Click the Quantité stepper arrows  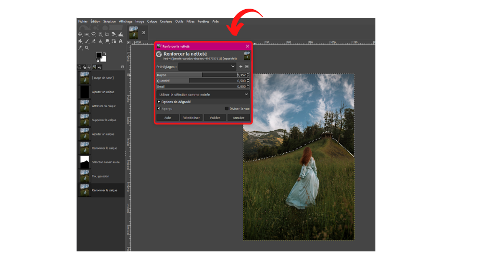(x=248, y=81)
